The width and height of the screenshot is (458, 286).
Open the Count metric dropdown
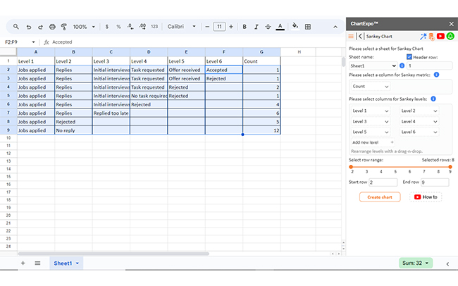tap(370, 87)
